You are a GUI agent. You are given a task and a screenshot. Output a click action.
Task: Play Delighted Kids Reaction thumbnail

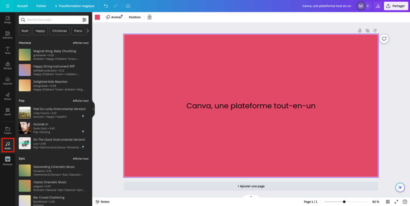coord(25,85)
